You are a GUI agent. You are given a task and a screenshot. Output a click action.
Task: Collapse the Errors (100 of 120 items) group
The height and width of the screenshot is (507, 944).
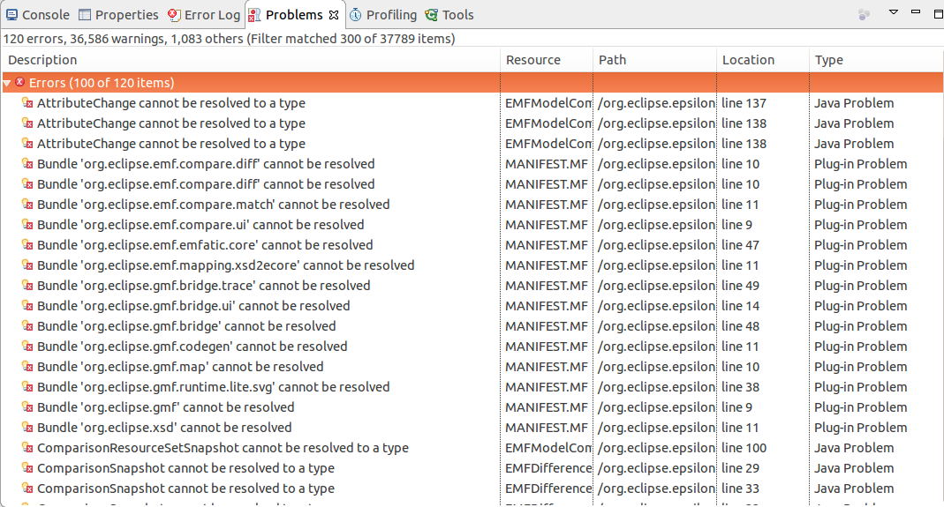pos(6,83)
